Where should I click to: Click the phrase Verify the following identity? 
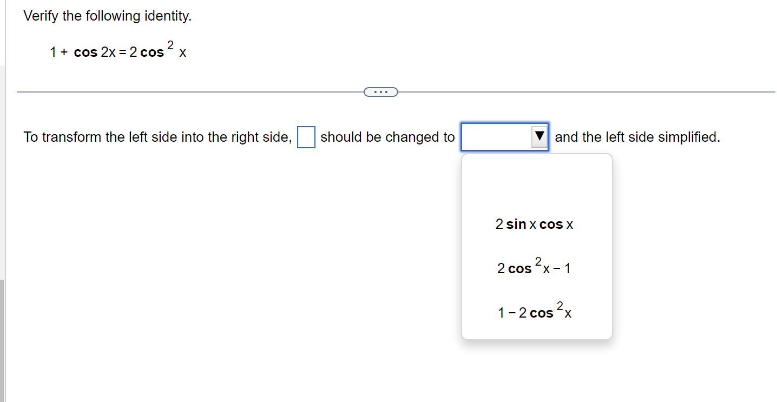[107, 16]
